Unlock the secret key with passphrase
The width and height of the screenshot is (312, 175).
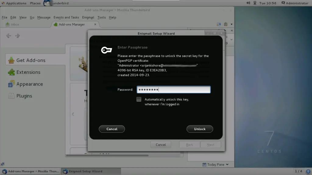coord(200,129)
